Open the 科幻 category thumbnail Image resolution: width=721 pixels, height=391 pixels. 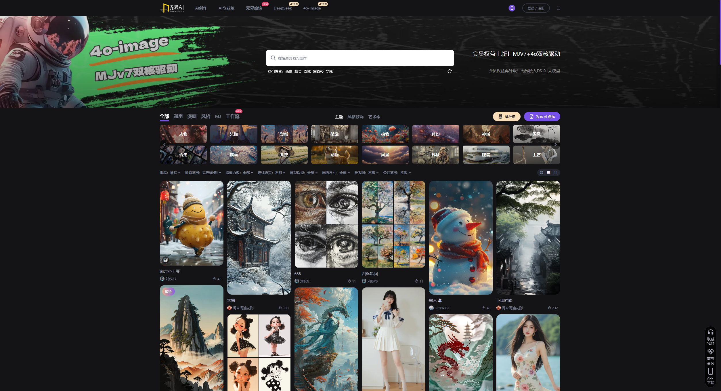click(435, 134)
